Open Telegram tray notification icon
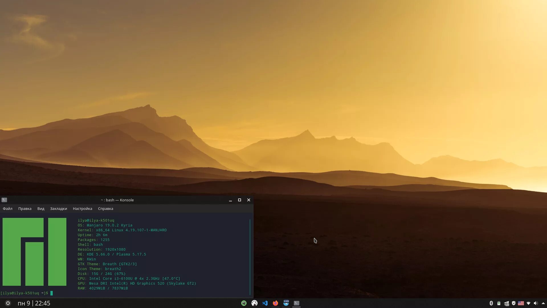 point(506,303)
